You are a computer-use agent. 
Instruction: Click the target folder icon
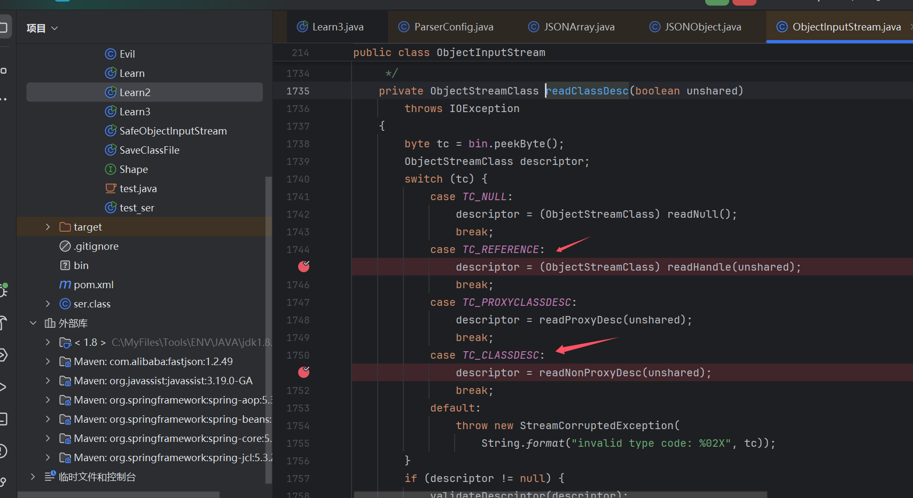65,227
